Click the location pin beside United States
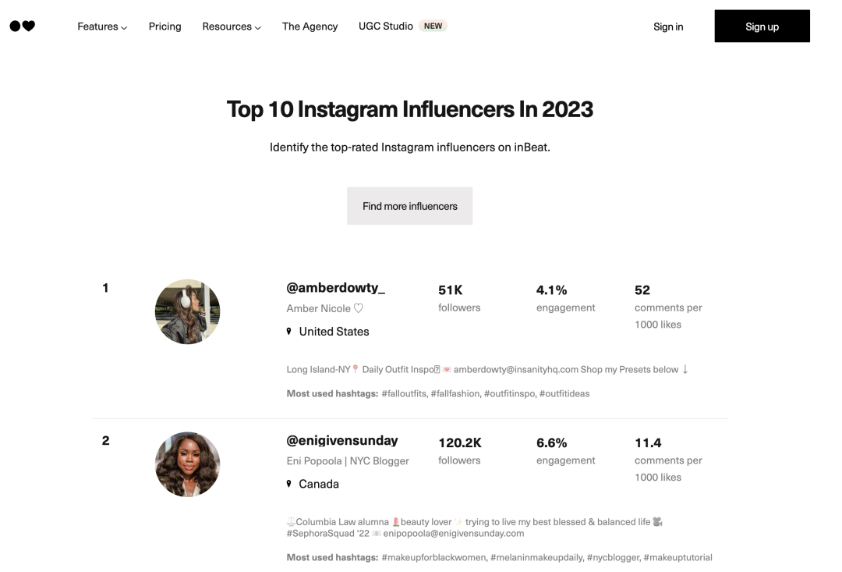The width and height of the screenshot is (842, 572). click(x=289, y=332)
